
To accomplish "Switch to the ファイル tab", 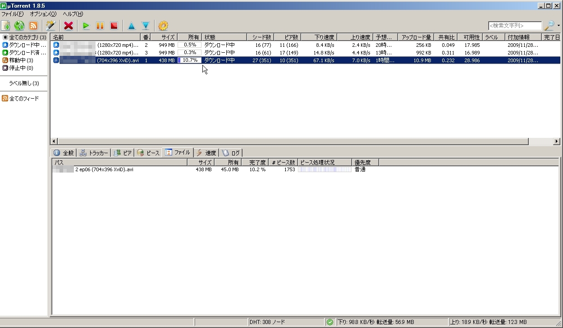I will [x=178, y=152].
